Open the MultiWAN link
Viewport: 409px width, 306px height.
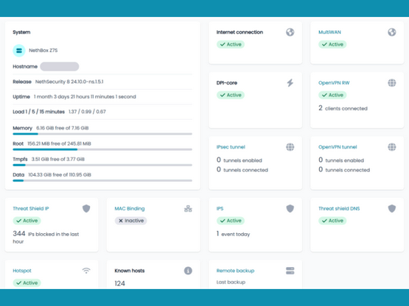329,32
